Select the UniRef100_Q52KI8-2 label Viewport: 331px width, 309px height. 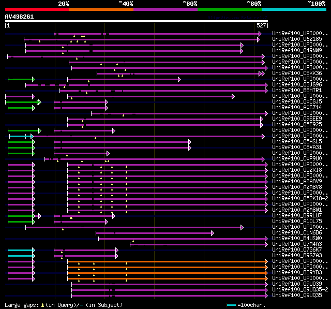pyautogui.click(x=300, y=199)
